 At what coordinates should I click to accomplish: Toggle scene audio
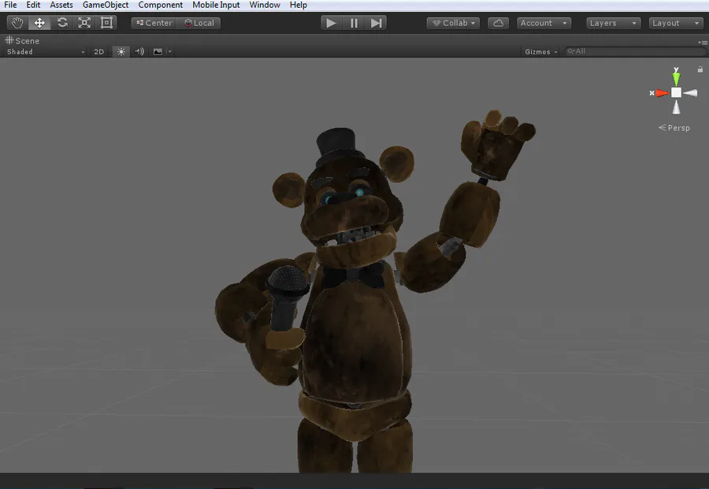(139, 52)
